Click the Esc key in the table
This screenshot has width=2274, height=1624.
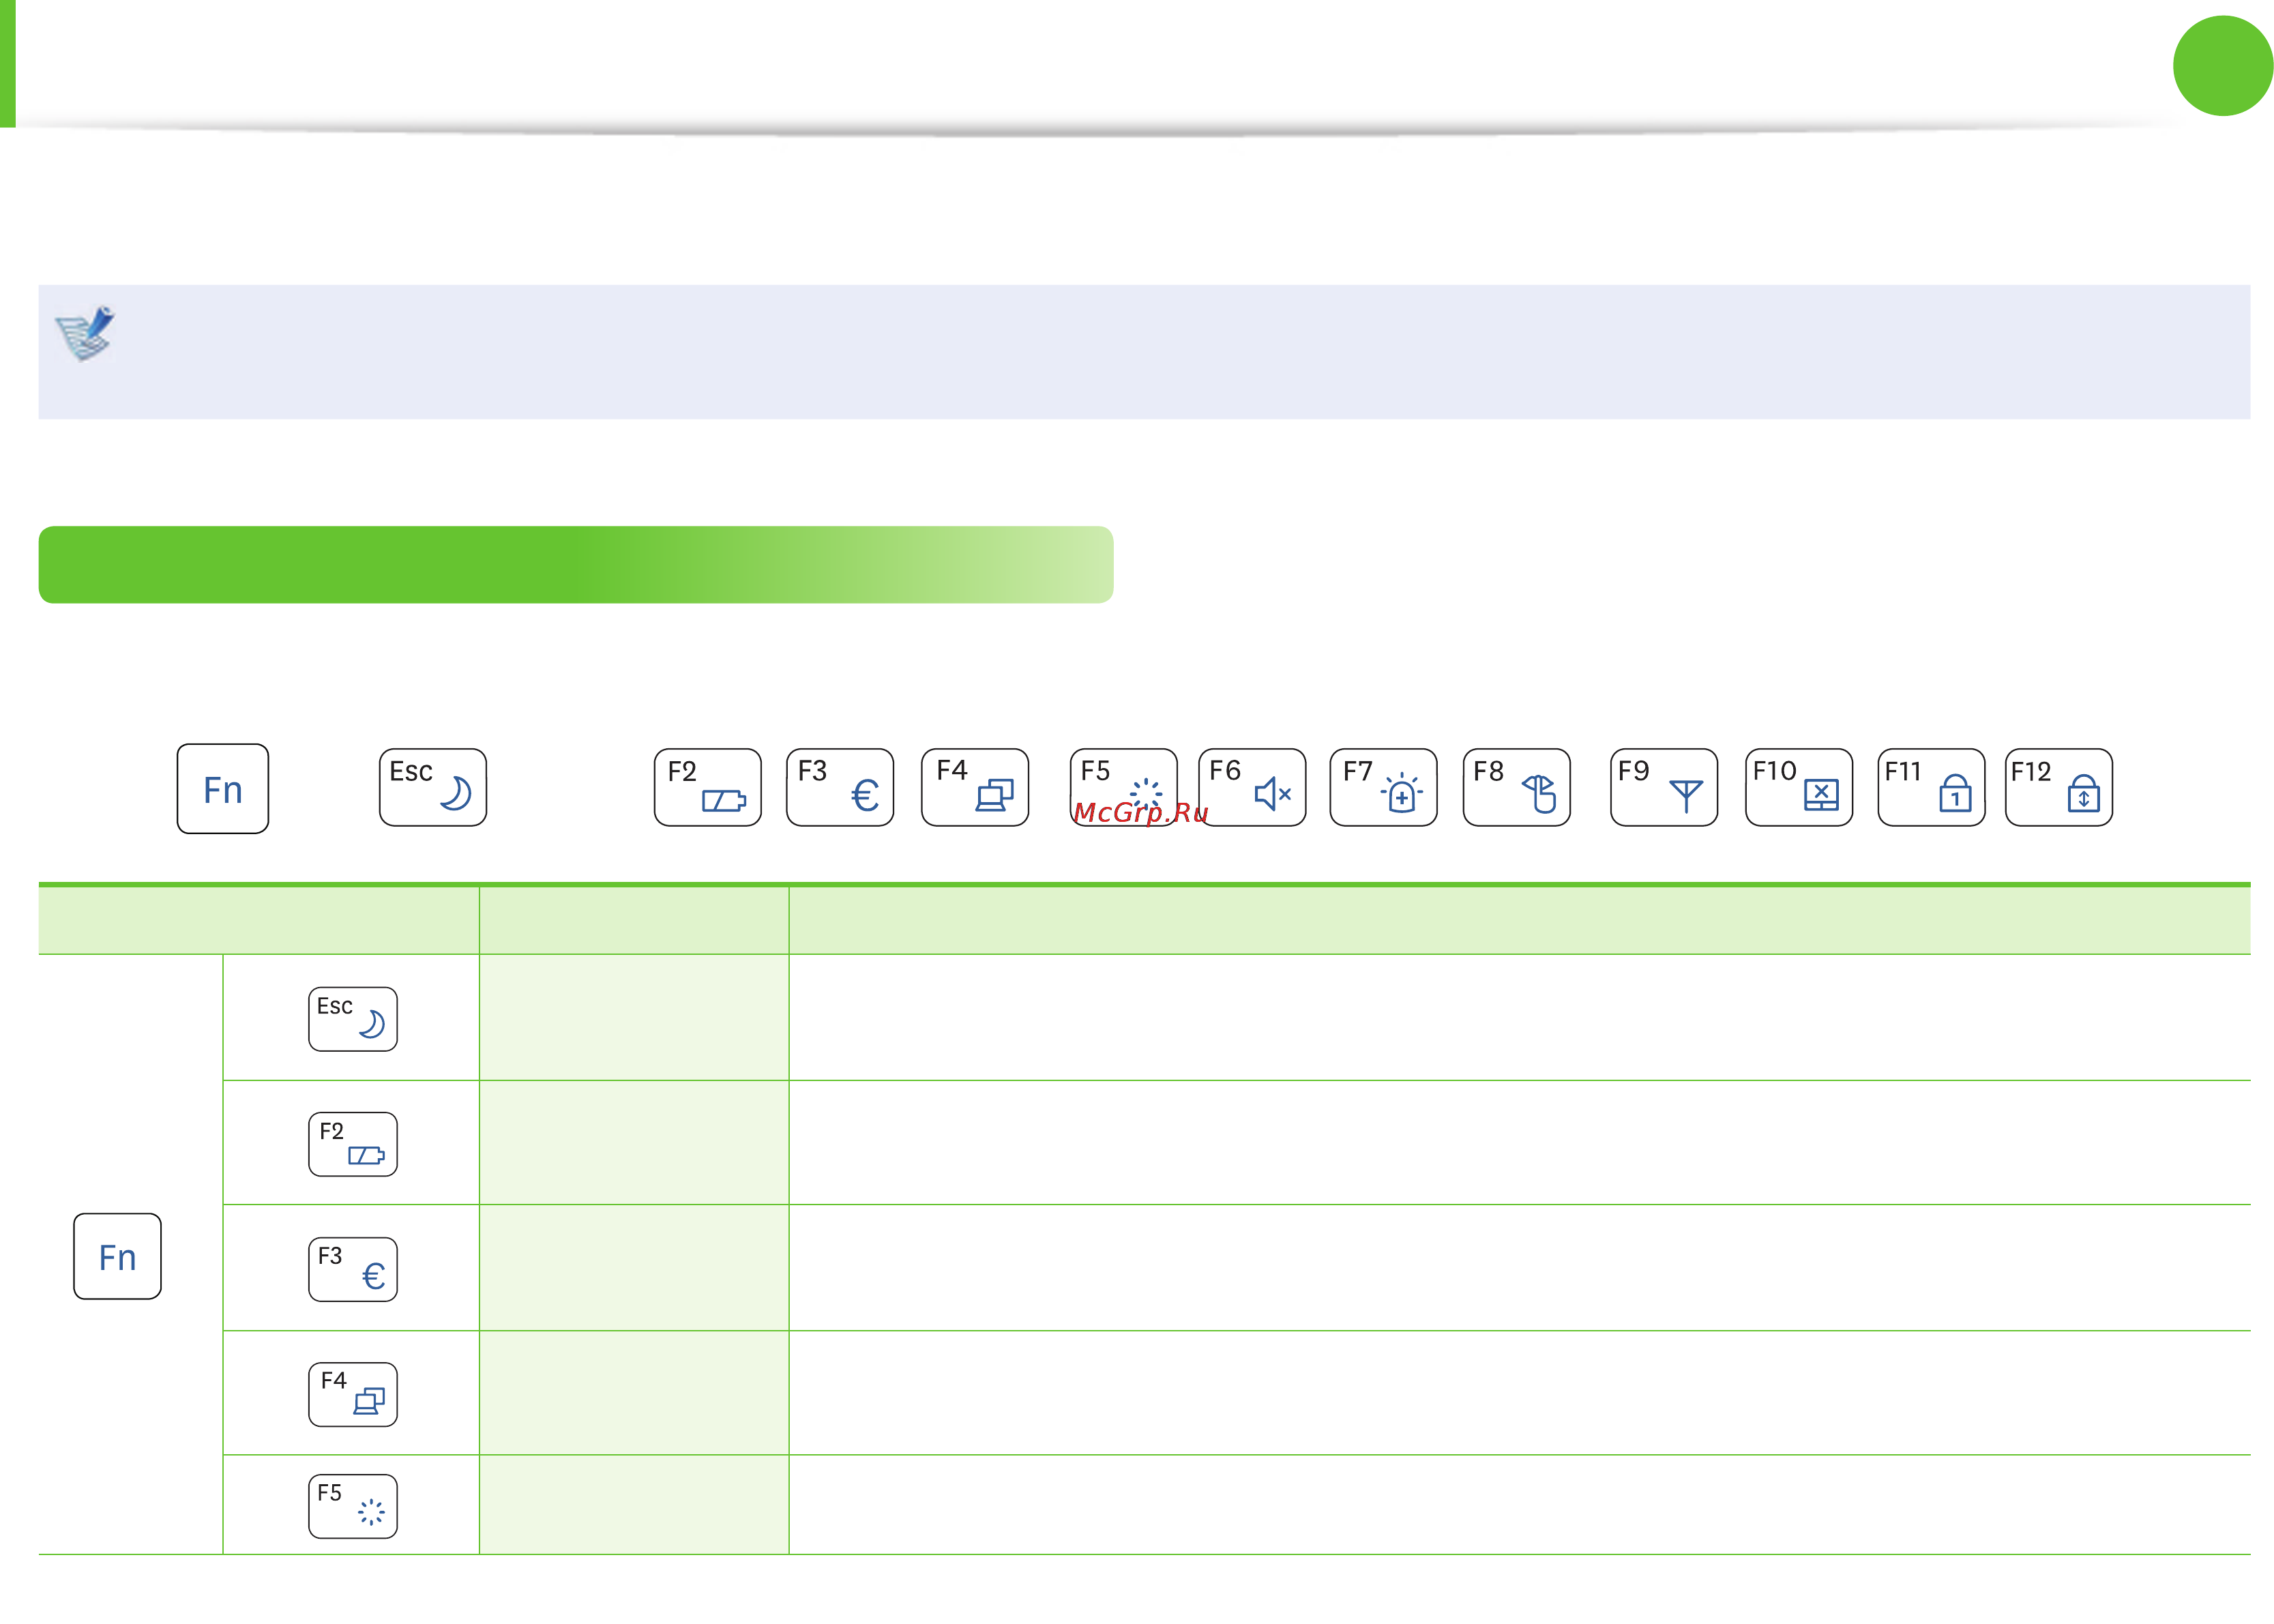point(352,1019)
